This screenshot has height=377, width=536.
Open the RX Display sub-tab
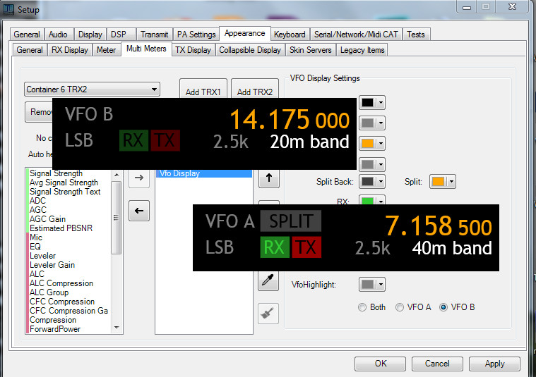70,50
